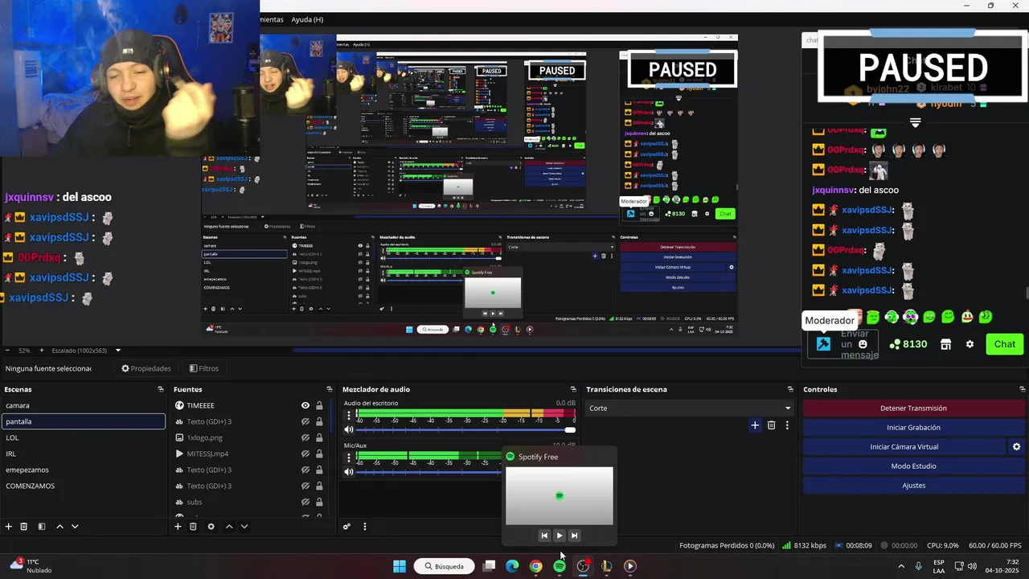Screen dimensions: 1029x579
Task: Click the Mic/Aux volume slider
Action: tap(430, 471)
